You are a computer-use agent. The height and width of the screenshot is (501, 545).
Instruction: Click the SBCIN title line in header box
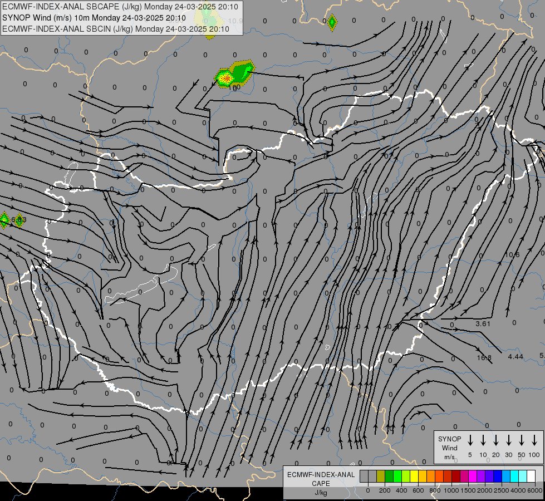pos(116,29)
